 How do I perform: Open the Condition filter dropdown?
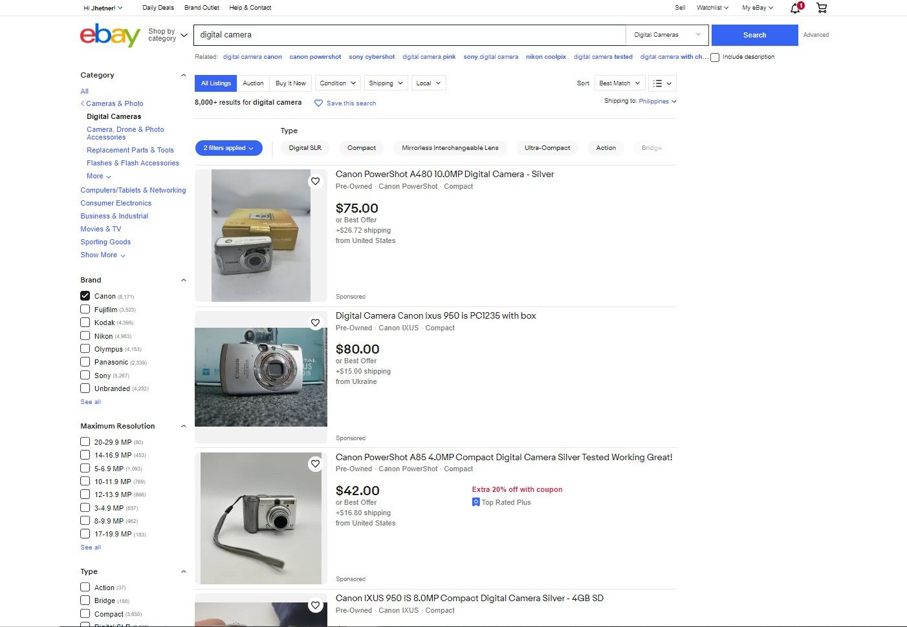(337, 83)
